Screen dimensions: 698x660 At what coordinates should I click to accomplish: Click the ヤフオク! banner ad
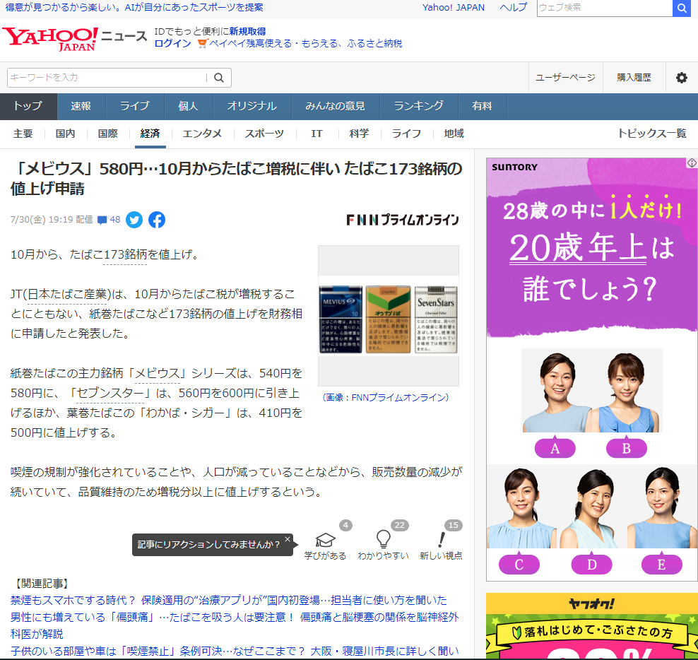(591, 626)
